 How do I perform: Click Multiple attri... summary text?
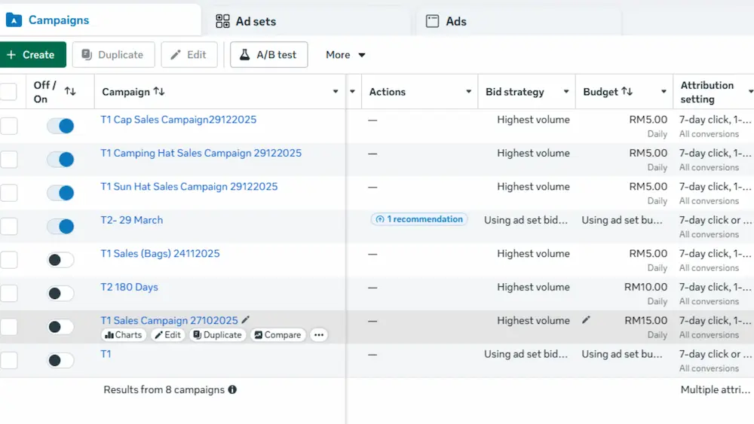716,389
